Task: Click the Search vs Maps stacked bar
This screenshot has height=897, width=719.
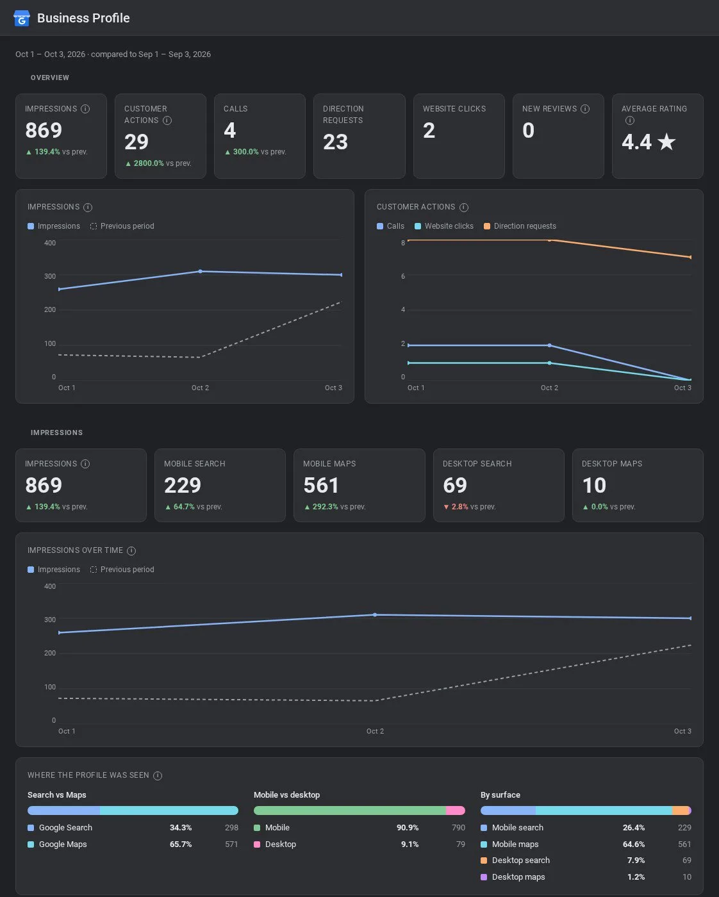Action: tap(133, 811)
